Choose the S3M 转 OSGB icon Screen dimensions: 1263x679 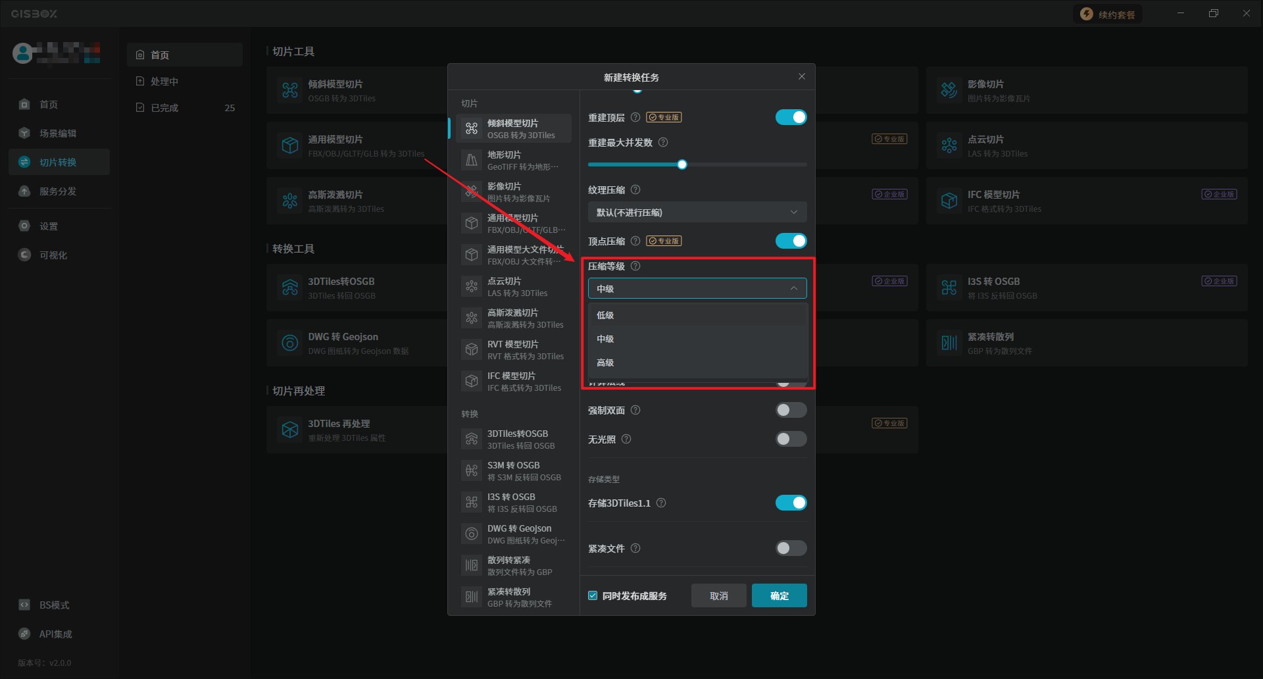pos(472,470)
